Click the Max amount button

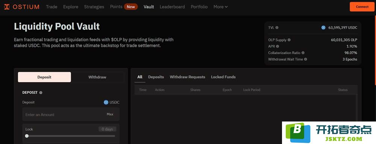110,114
